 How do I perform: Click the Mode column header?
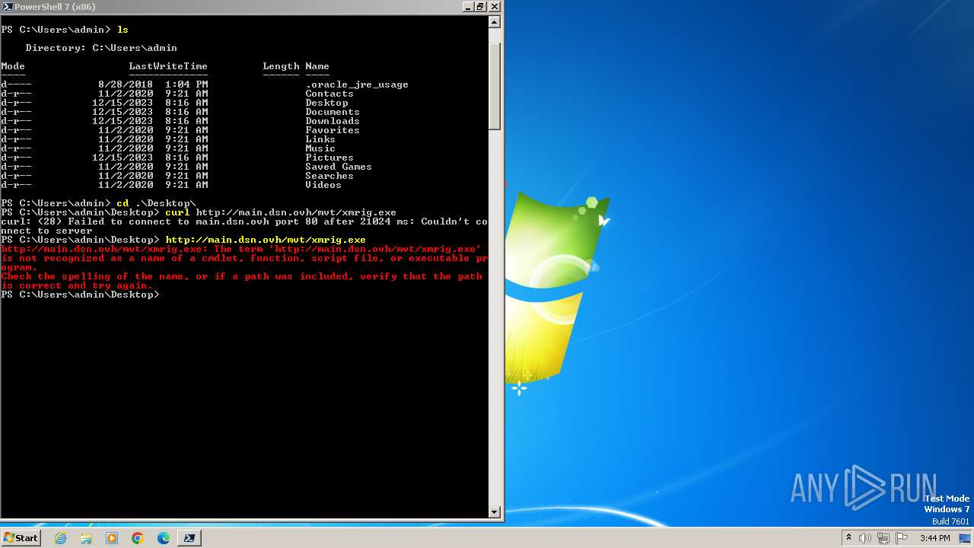13,66
